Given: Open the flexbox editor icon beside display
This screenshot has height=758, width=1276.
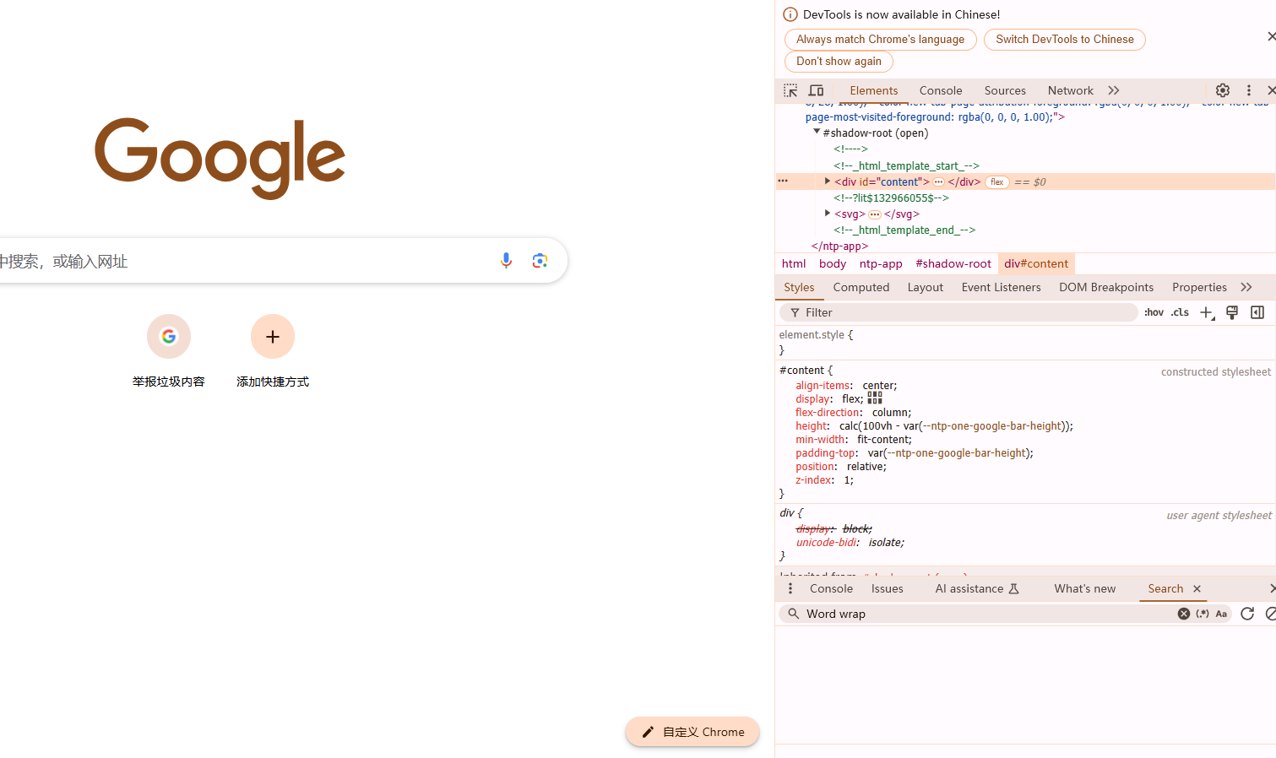Looking at the screenshot, I should (875, 398).
